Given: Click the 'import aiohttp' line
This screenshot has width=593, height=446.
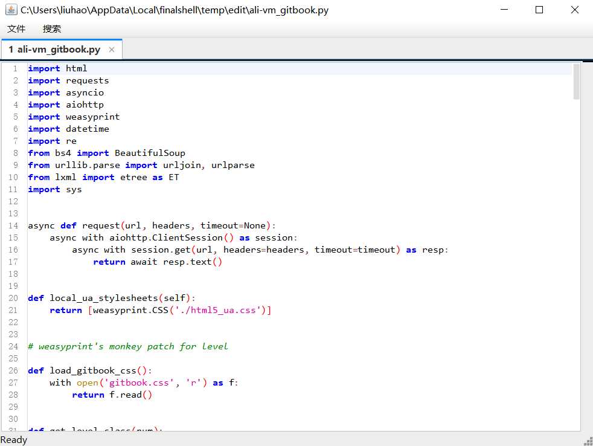Looking at the screenshot, I should point(66,105).
